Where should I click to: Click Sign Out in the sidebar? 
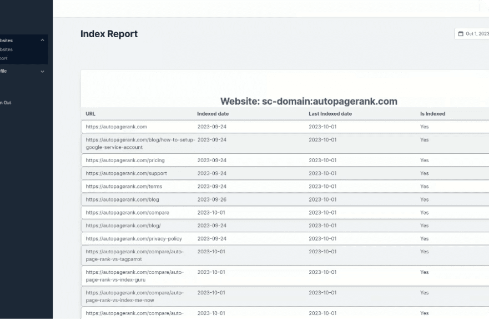click(x=6, y=102)
